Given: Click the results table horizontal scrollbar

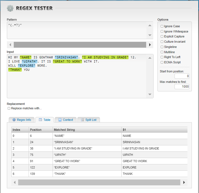Looking at the screenshot, I should click(x=99, y=182).
